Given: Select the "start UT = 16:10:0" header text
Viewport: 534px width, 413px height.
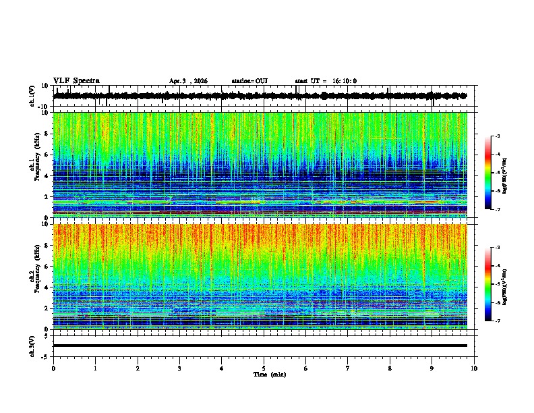Looking at the screenshot, I should [326, 81].
